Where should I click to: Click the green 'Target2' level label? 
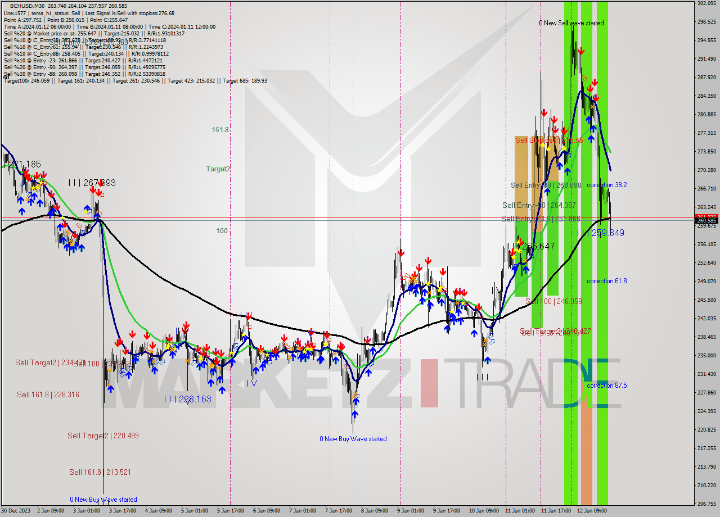pyautogui.click(x=218, y=169)
